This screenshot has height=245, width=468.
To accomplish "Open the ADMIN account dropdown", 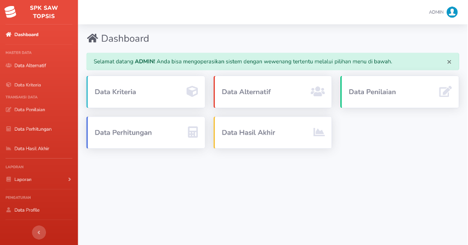I will pyautogui.click(x=443, y=12).
